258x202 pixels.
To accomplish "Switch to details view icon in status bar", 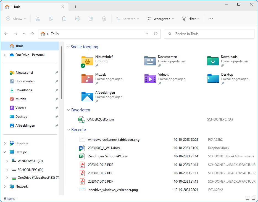I will coord(247,198).
